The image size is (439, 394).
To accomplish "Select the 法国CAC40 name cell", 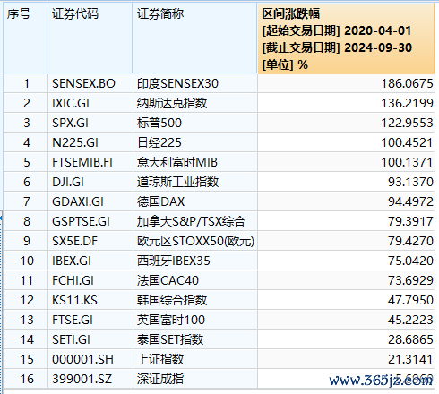I will click(x=195, y=280).
